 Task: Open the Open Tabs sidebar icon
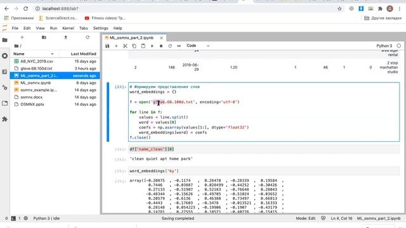click(4, 103)
